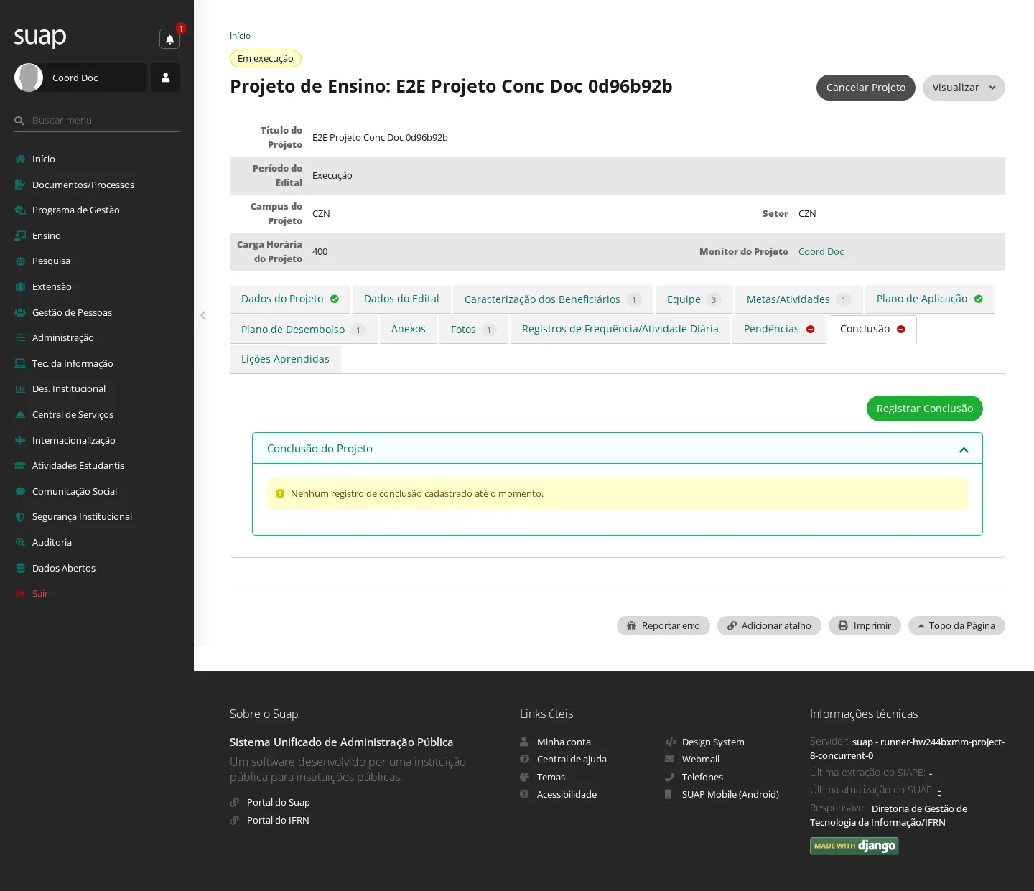Click Adicionar atalho button
The width and height of the screenshot is (1034, 891).
(769, 626)
